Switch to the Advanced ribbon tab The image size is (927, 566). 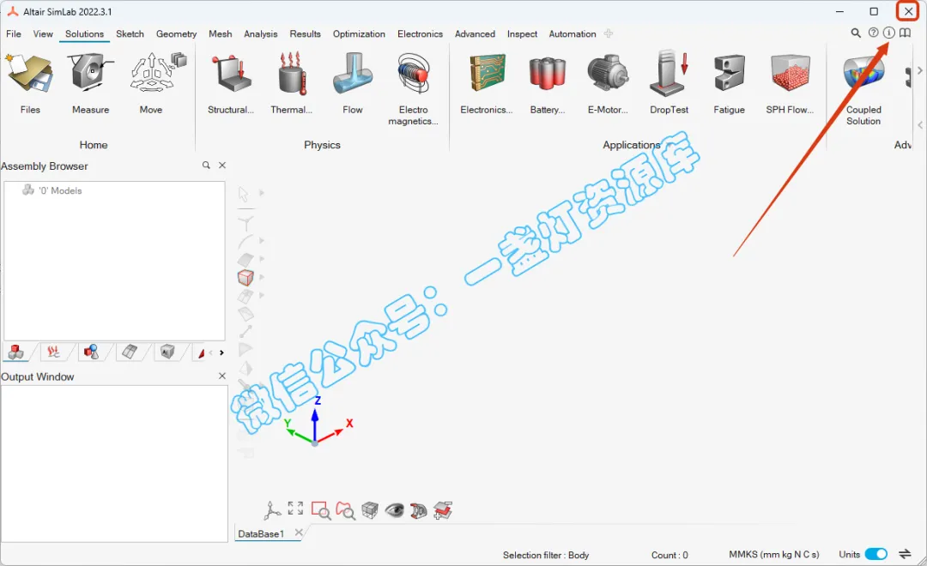coord(475,33)
